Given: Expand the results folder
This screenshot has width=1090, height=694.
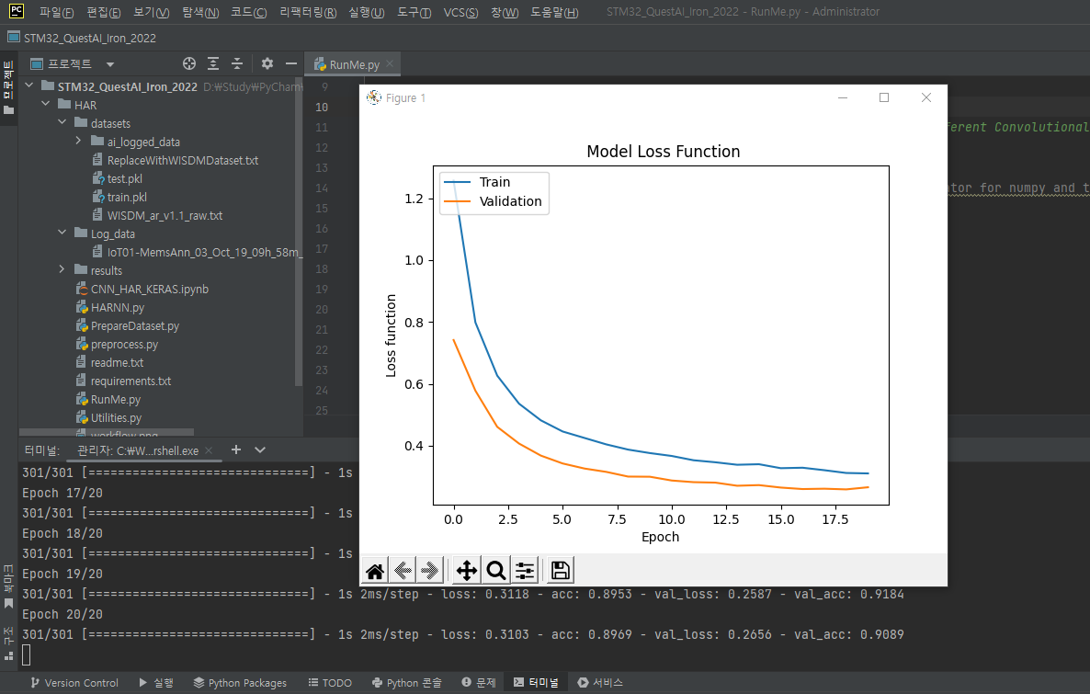Looking at the screenshot, I should click(x=62, y=269).
